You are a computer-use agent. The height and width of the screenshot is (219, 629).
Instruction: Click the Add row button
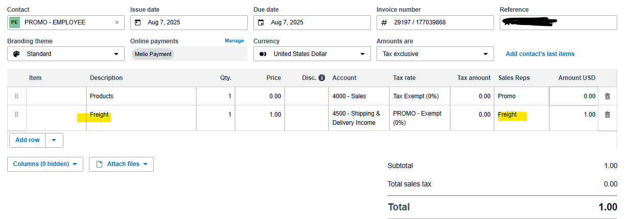(28, 140)
